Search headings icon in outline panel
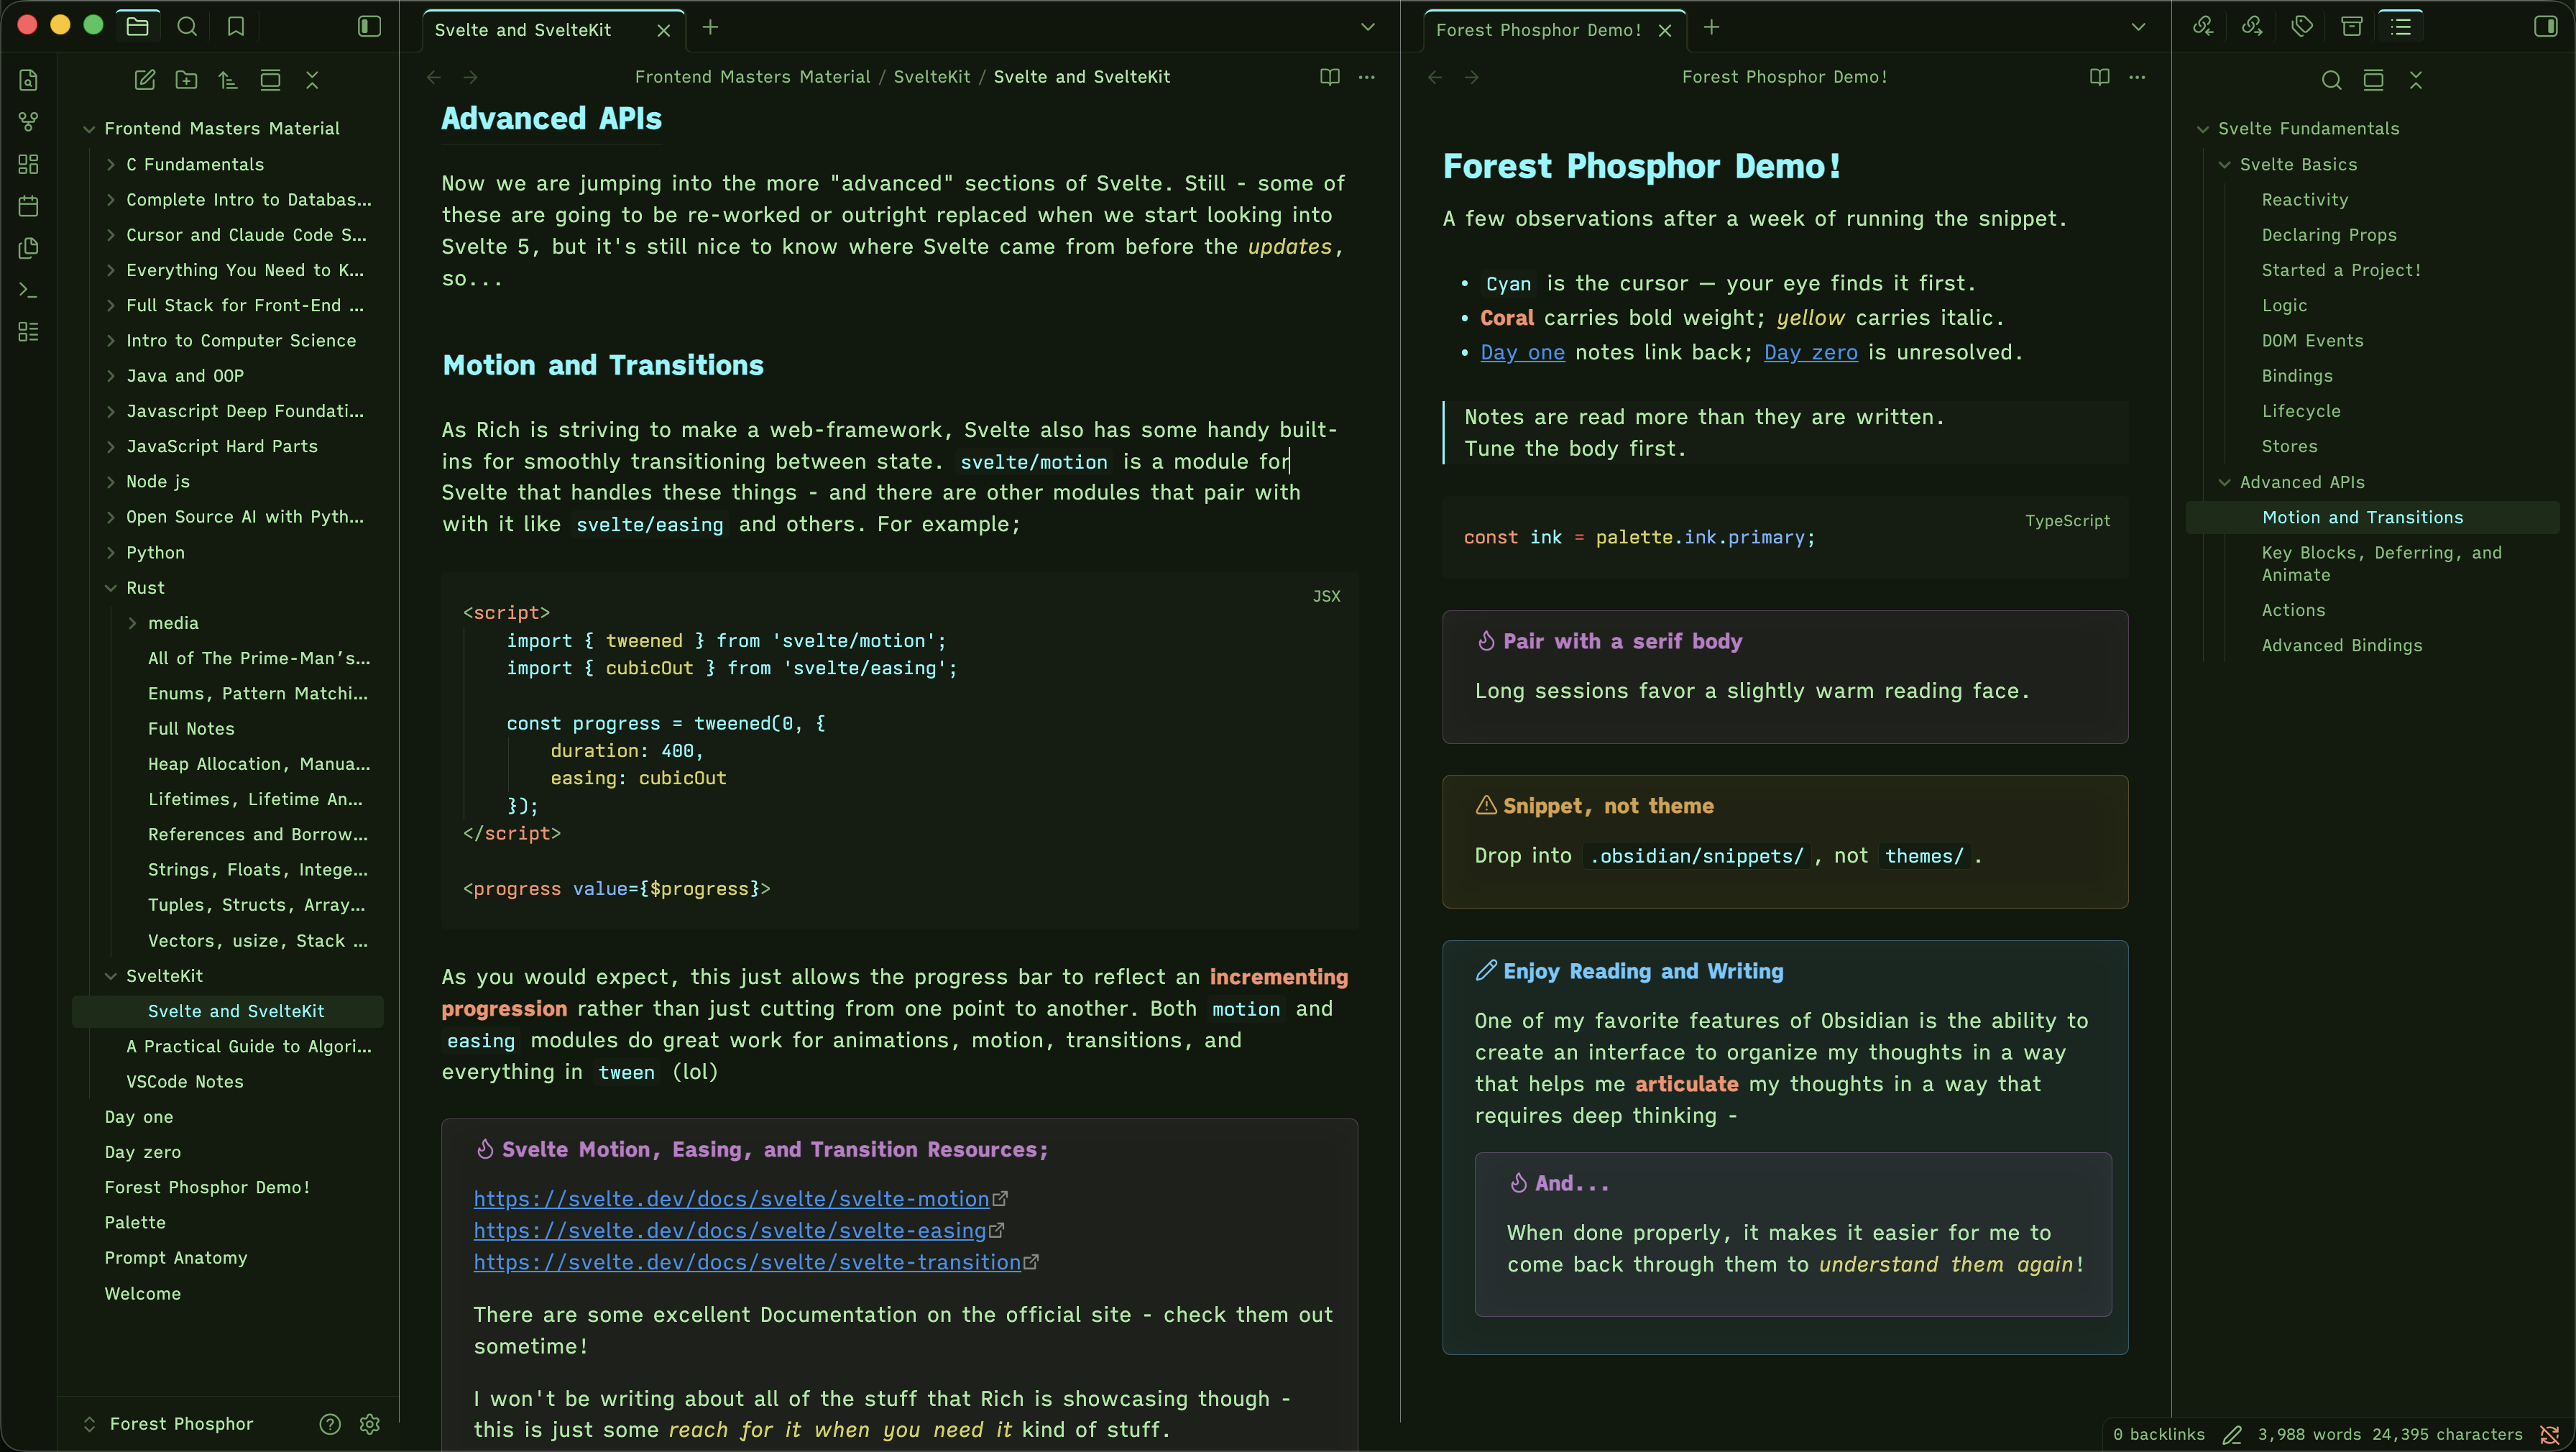Image resolution: width=2576 pixels, height=1452 pixels. tap(2331, 80)
